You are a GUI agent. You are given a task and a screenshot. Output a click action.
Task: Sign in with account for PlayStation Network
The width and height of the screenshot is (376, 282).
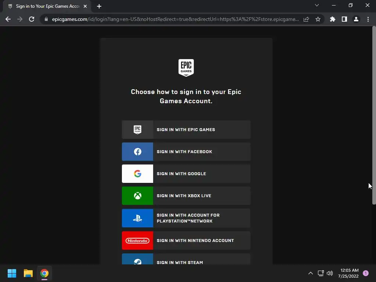point(186,218)
